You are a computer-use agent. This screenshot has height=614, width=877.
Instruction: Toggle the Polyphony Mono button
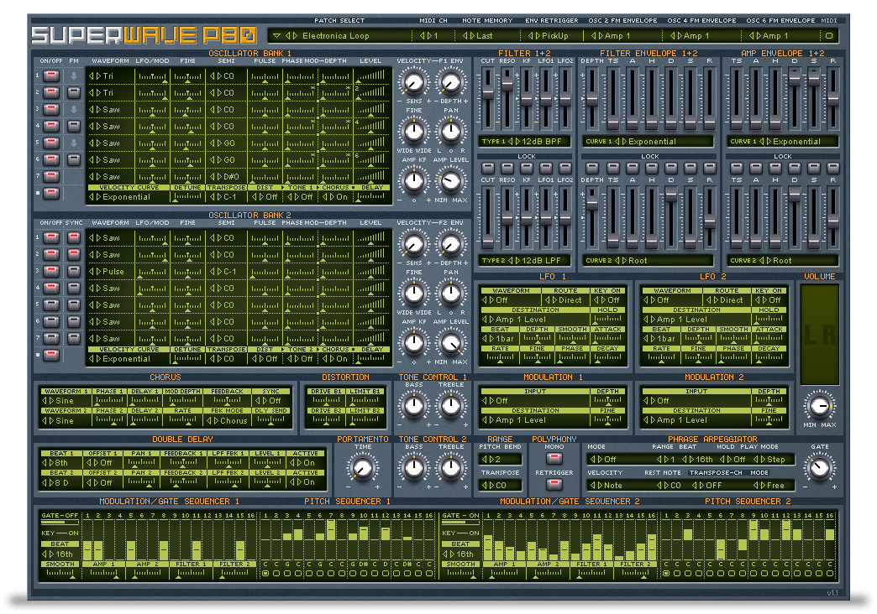(x=554, y=458)
